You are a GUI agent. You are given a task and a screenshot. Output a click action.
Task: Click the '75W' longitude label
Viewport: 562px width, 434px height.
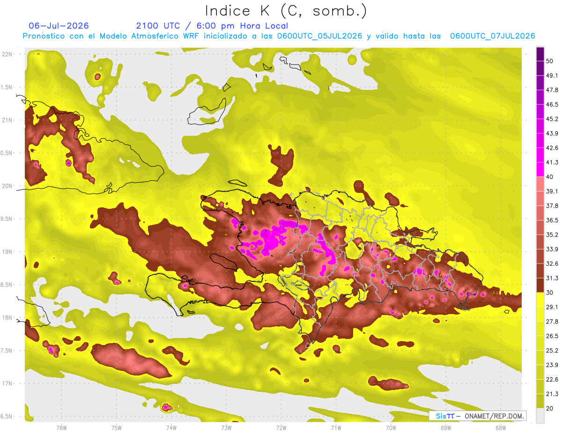click(x=116, y=427)
